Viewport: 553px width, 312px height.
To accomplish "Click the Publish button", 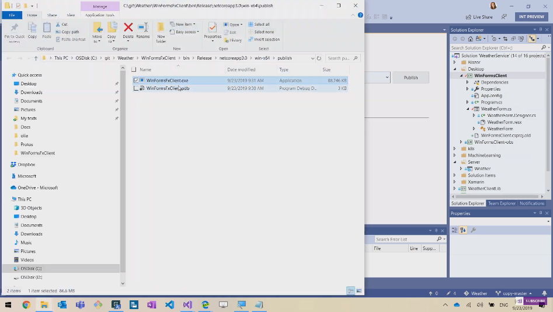I will tap(411, 77).
